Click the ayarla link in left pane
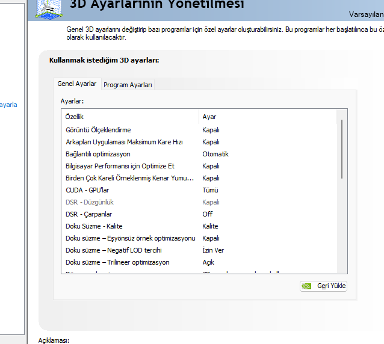Image resolution: width=384 pixels, height=344 pixels. pos(8,105)
